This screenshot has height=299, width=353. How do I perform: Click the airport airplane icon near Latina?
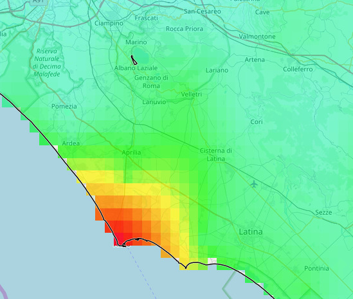pos(254,184)
